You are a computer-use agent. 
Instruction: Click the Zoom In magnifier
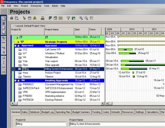81,18
